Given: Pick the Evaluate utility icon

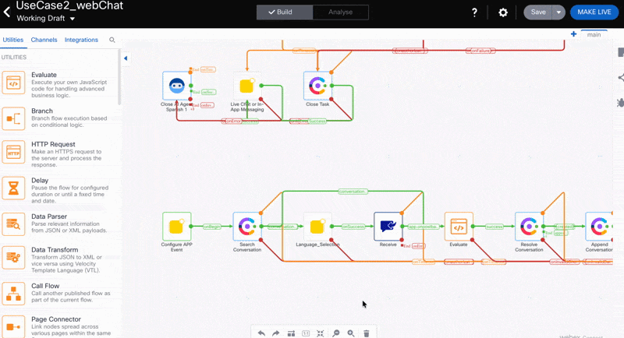Looking at the screenshot, I should pyautogui.click(x=13, y=83).
